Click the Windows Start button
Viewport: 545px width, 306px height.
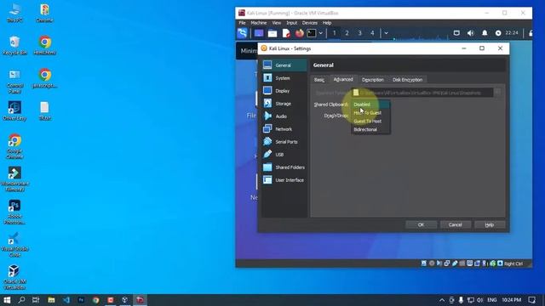coord(7,300)
